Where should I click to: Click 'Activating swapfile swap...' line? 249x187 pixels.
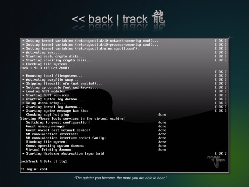click(50, 80)
